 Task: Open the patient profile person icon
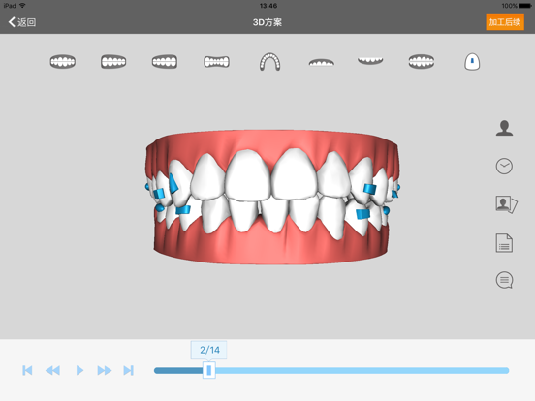(504, 128)
